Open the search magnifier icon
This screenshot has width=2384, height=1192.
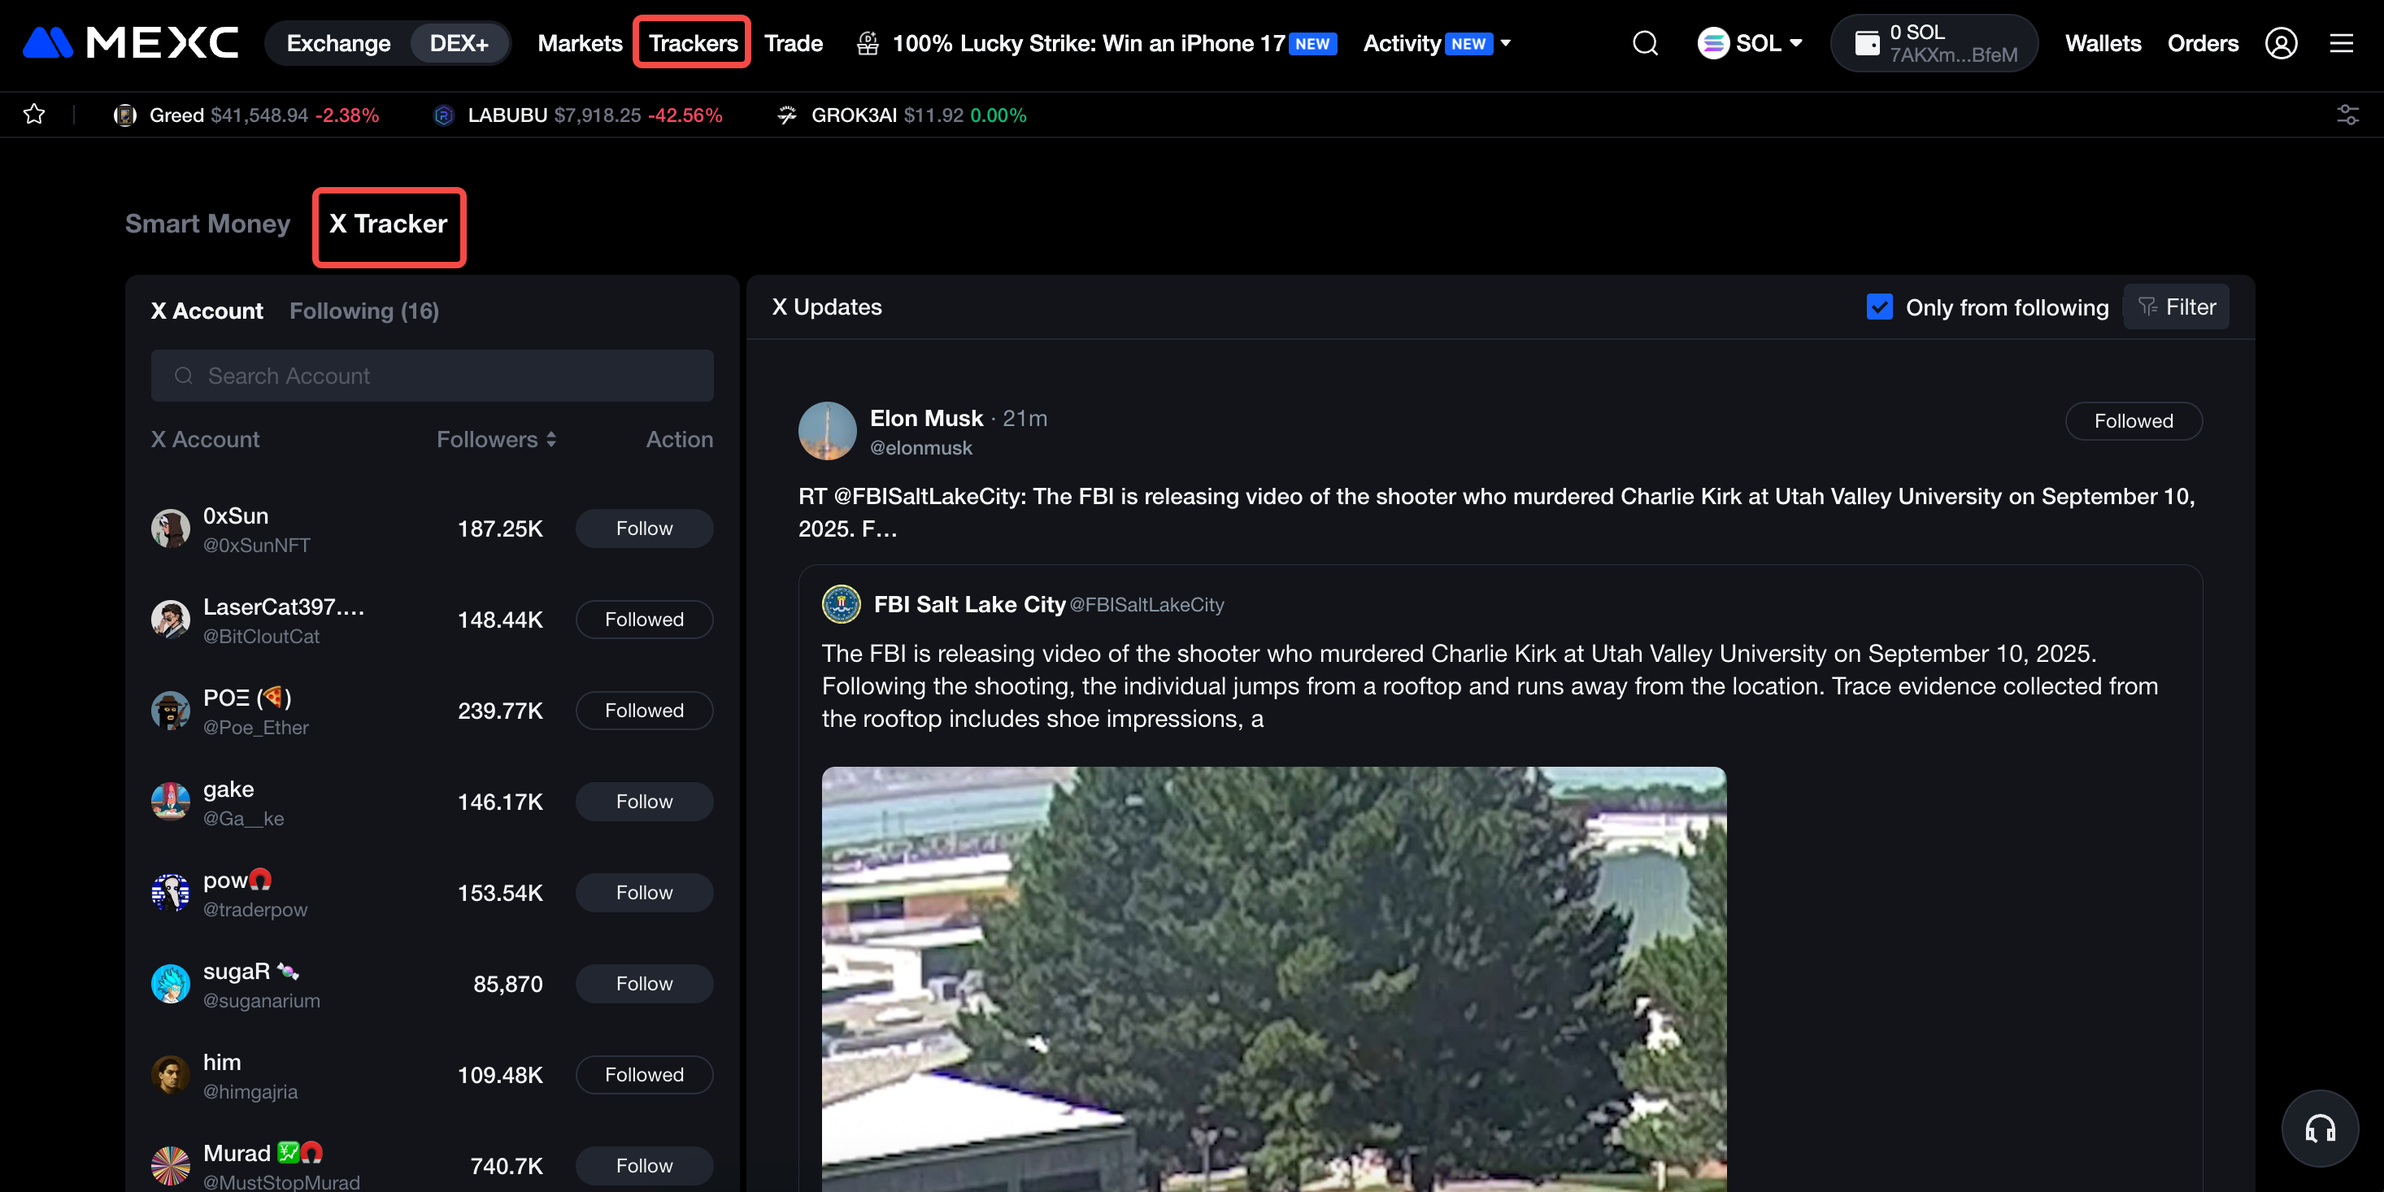click(1645, 43)
